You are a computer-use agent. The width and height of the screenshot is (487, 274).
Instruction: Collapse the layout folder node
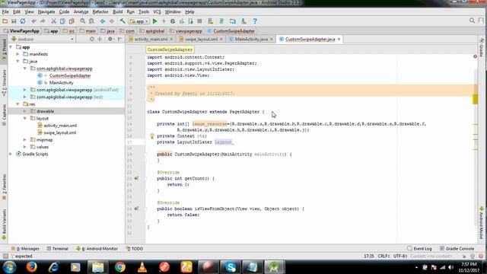(25, 119)
